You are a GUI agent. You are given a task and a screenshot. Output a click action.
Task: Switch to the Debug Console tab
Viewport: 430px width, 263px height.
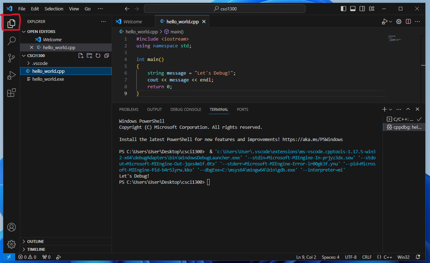(186, 109)
